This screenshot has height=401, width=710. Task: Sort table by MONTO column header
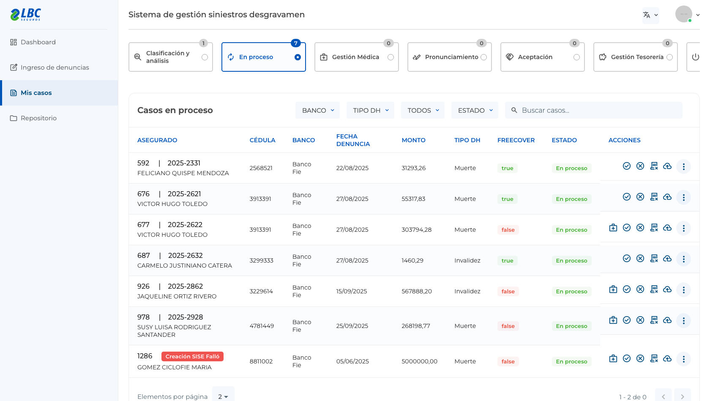coord(413,140)
